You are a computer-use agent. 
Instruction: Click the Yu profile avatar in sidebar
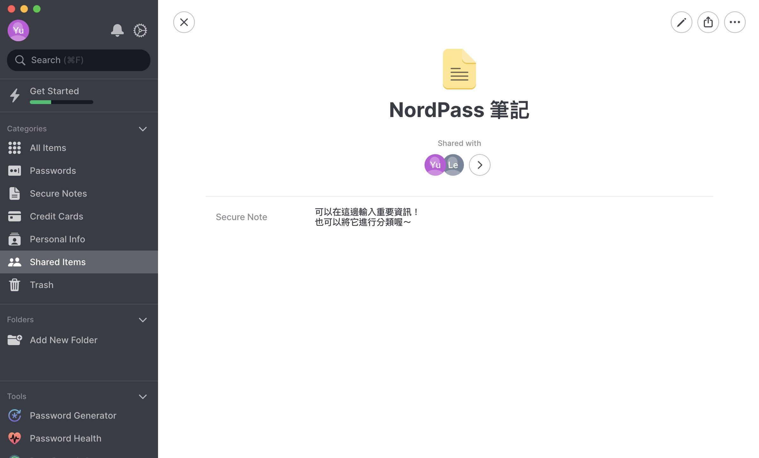pos(18,30)
